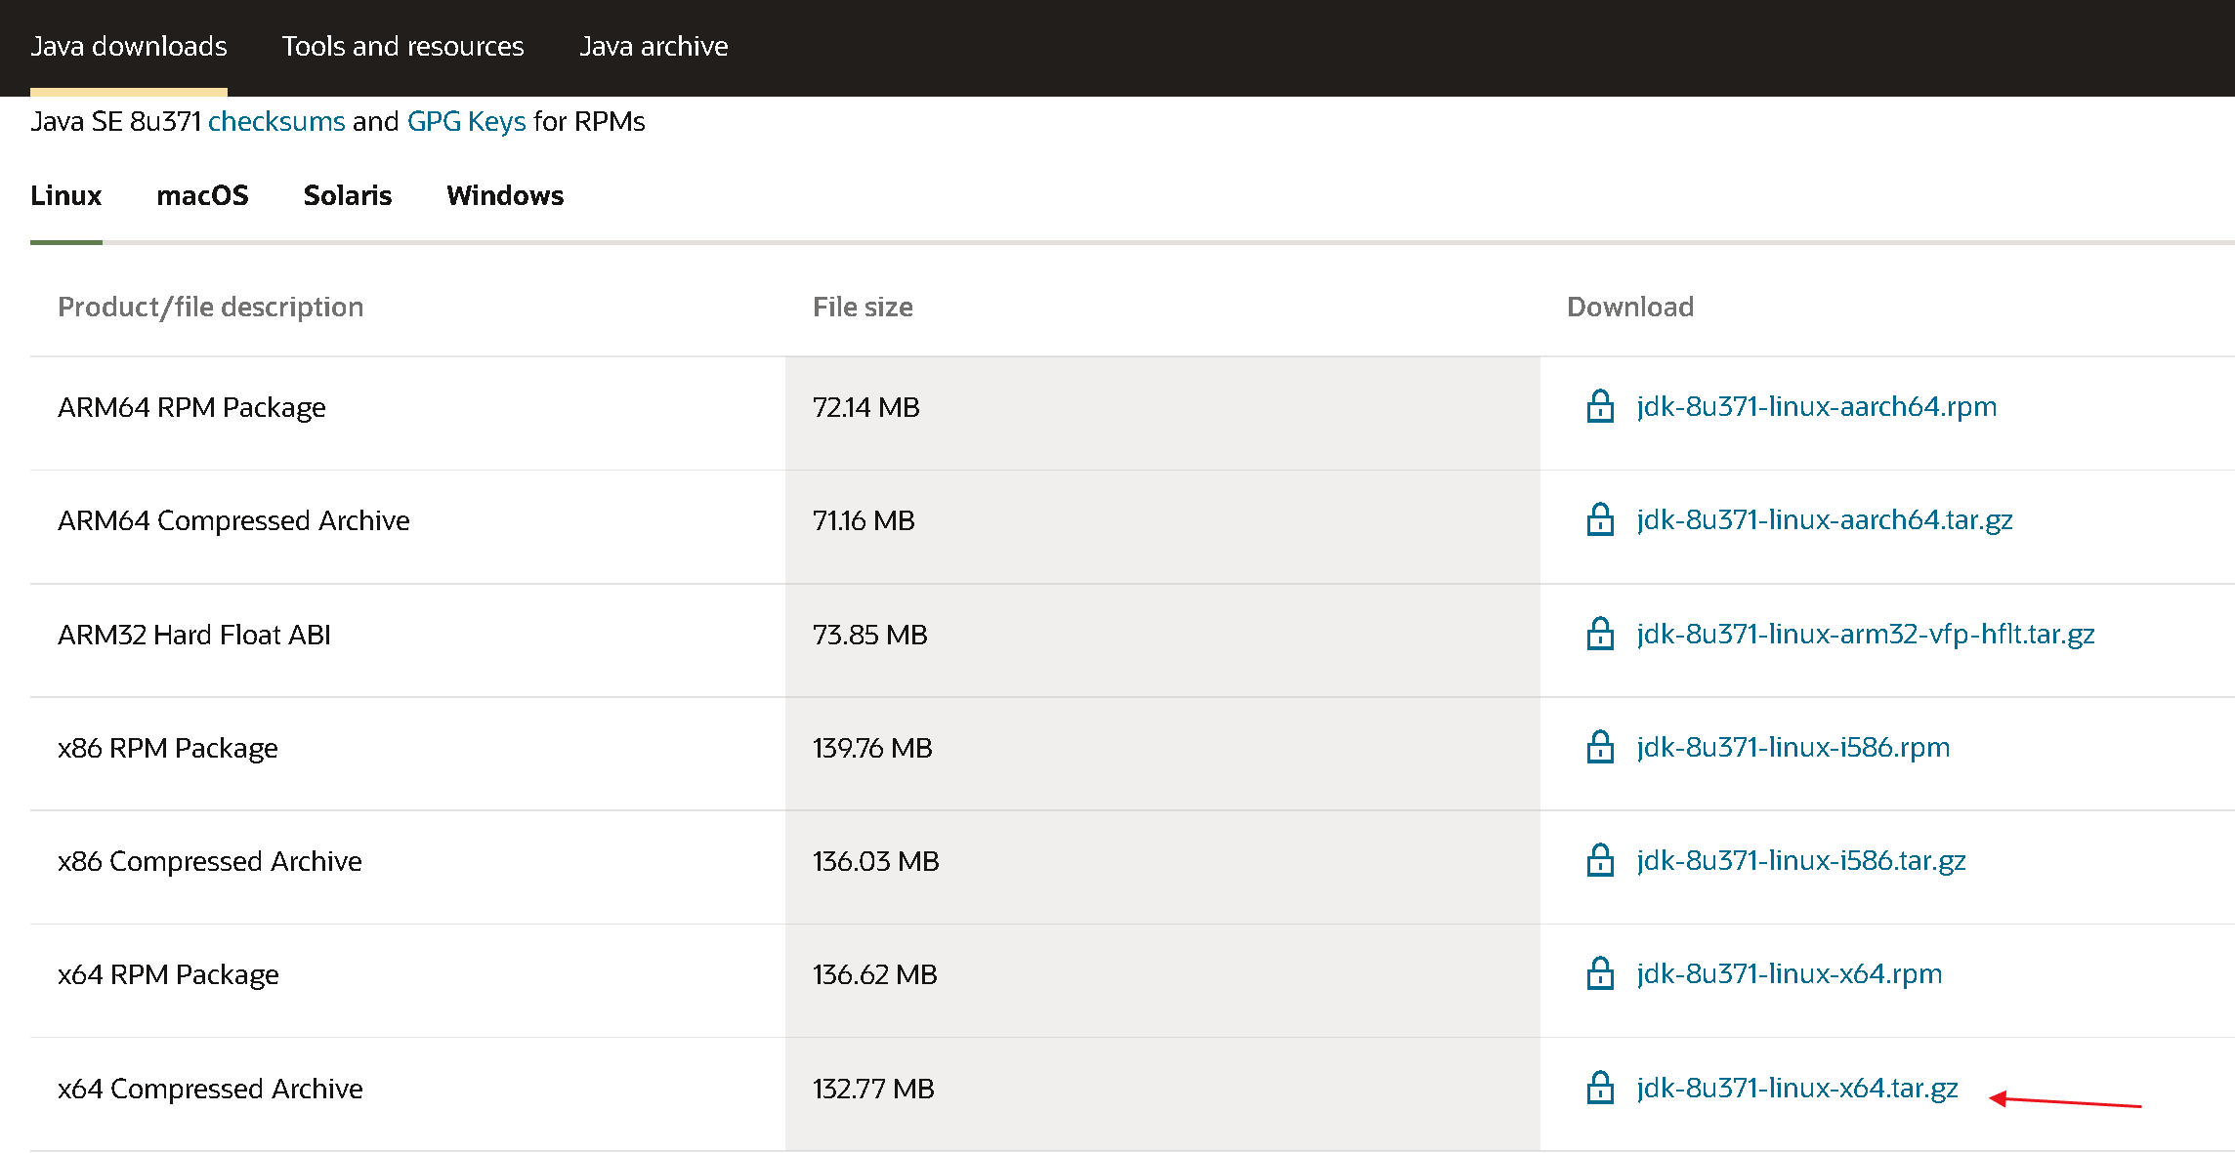Download jdk-8u371-linux-i586.tar.gz
The image size is (2235, 1153).
[x=1801, y=860]
